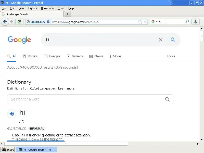Switch to Videos results
The image size is (204, 153).
pyautogui.click(x=75, y=56)
